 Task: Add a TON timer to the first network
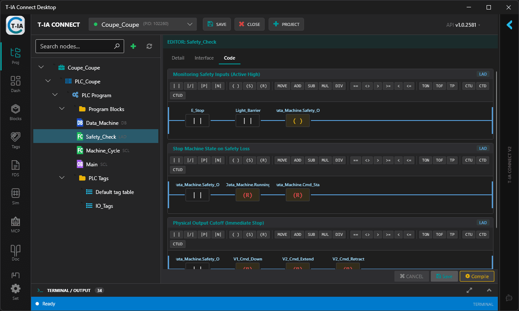pyautogui.click(x=425, y=86)
